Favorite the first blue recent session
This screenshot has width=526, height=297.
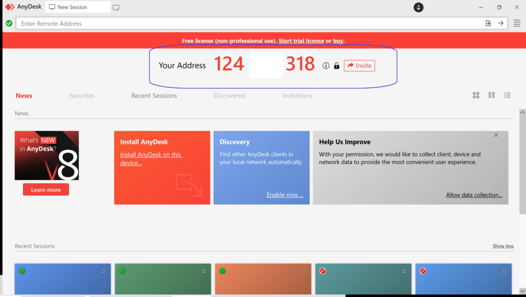click(103, 271)
